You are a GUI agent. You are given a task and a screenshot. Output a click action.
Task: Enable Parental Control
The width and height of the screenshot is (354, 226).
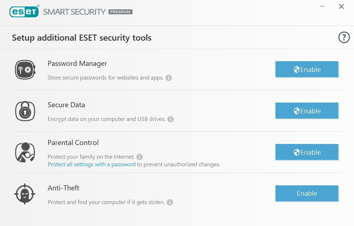click(x=307, y=152)
